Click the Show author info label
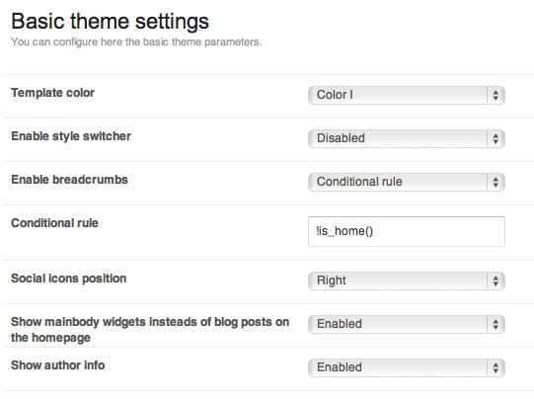The width and height of the screenshot is (534, 399). click(x=58, y=365)
